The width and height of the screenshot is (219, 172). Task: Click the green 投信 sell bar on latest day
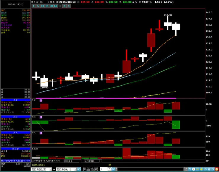point(176,125)
